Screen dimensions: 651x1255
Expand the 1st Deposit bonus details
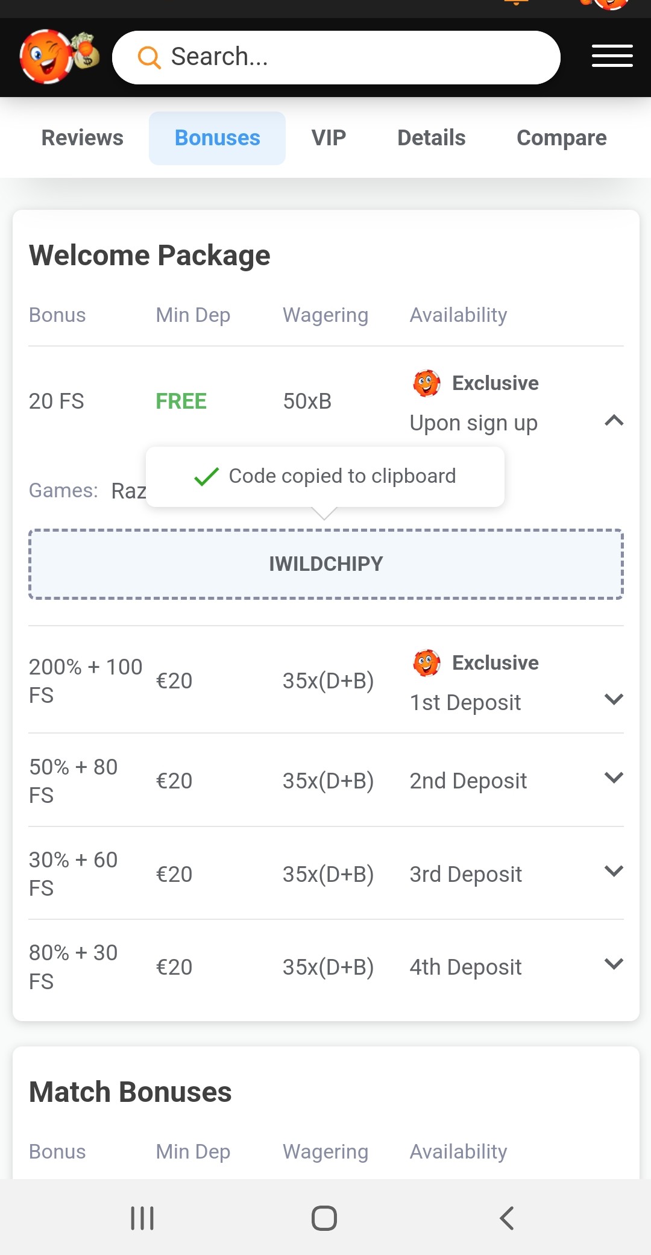[x=614, y=699]
